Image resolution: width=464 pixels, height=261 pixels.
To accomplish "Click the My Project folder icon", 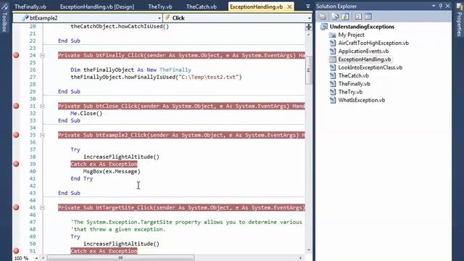I will point(333,35).
